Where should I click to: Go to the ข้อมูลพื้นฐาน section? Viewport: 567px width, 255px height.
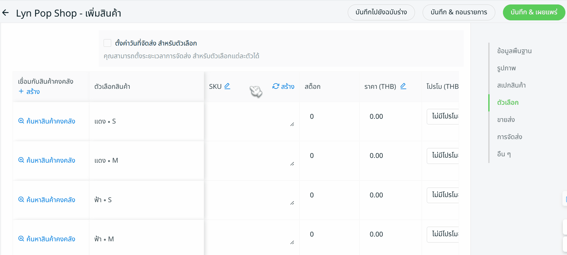[514, 51]
